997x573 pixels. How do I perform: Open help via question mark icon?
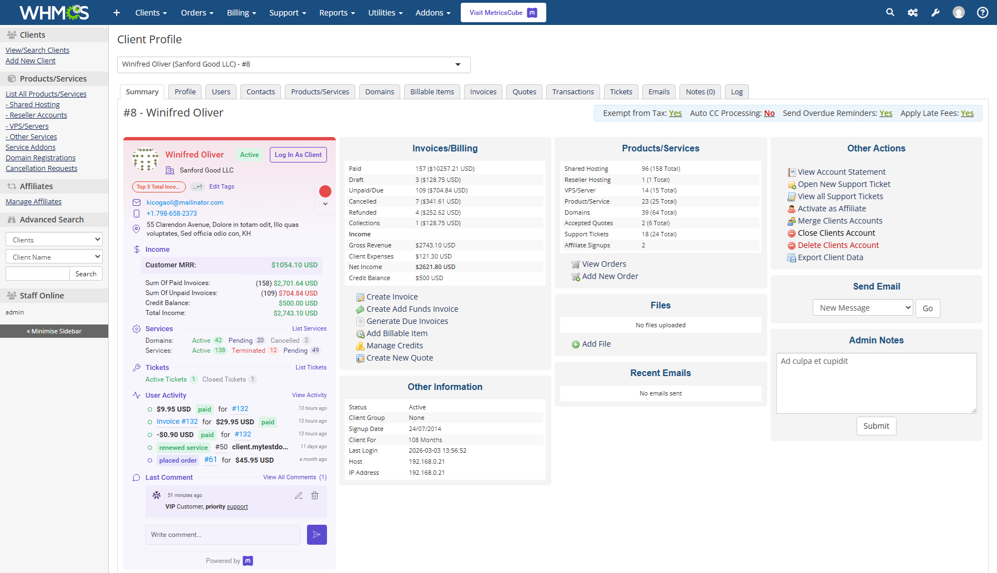pos(982,12)
